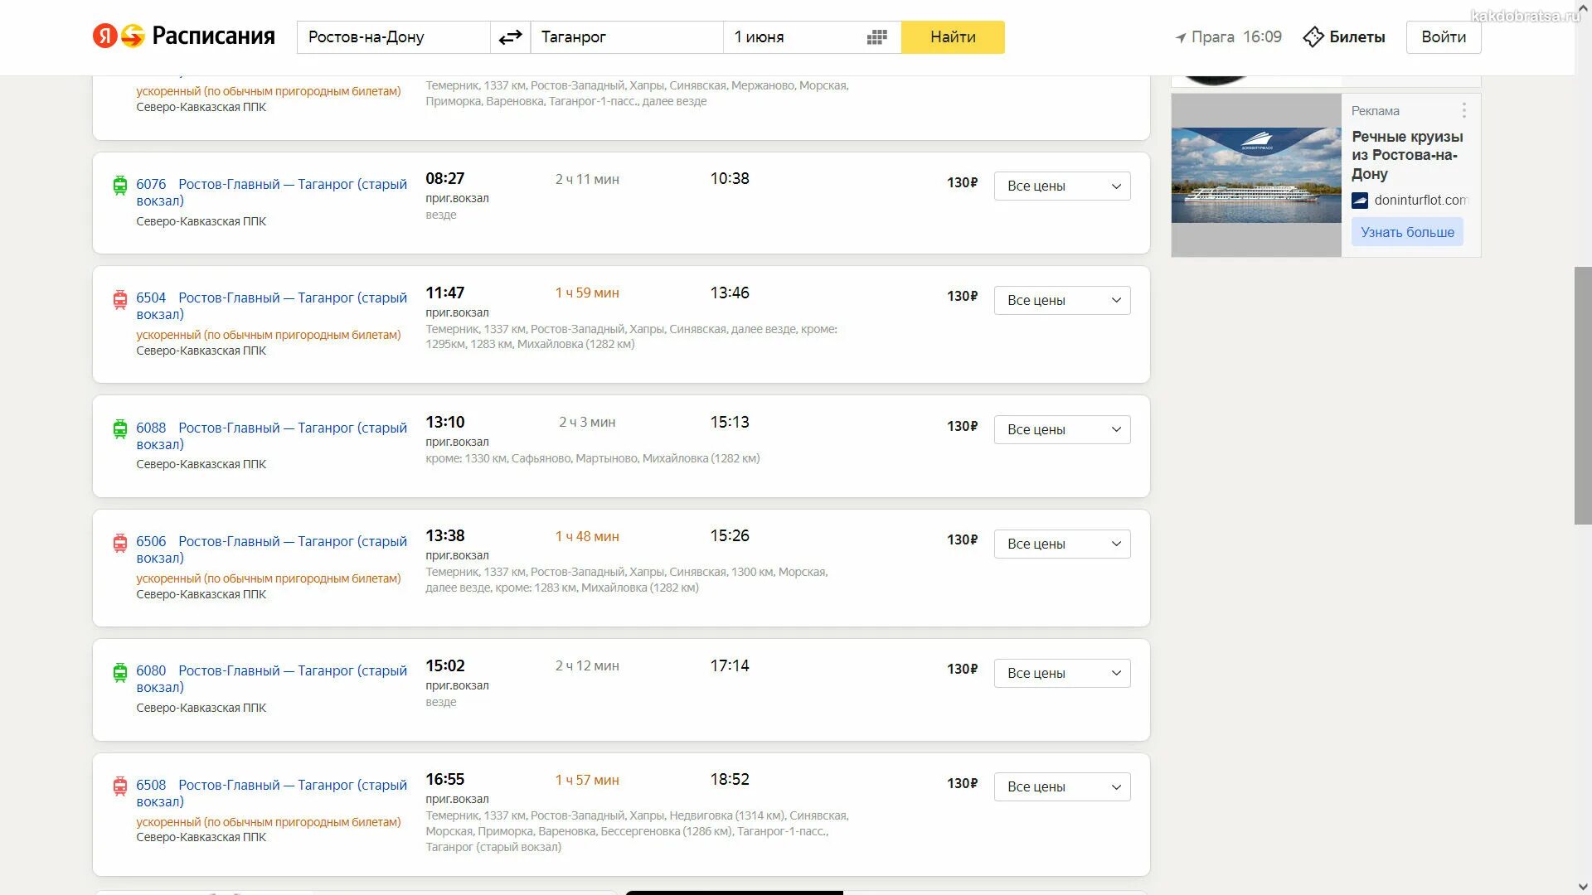Viewport: 1592px width, 895px height.
Task: Expand 'Все цены' dropdown for route 6088
Action: pyautogui.click(x=1061, y=428)
